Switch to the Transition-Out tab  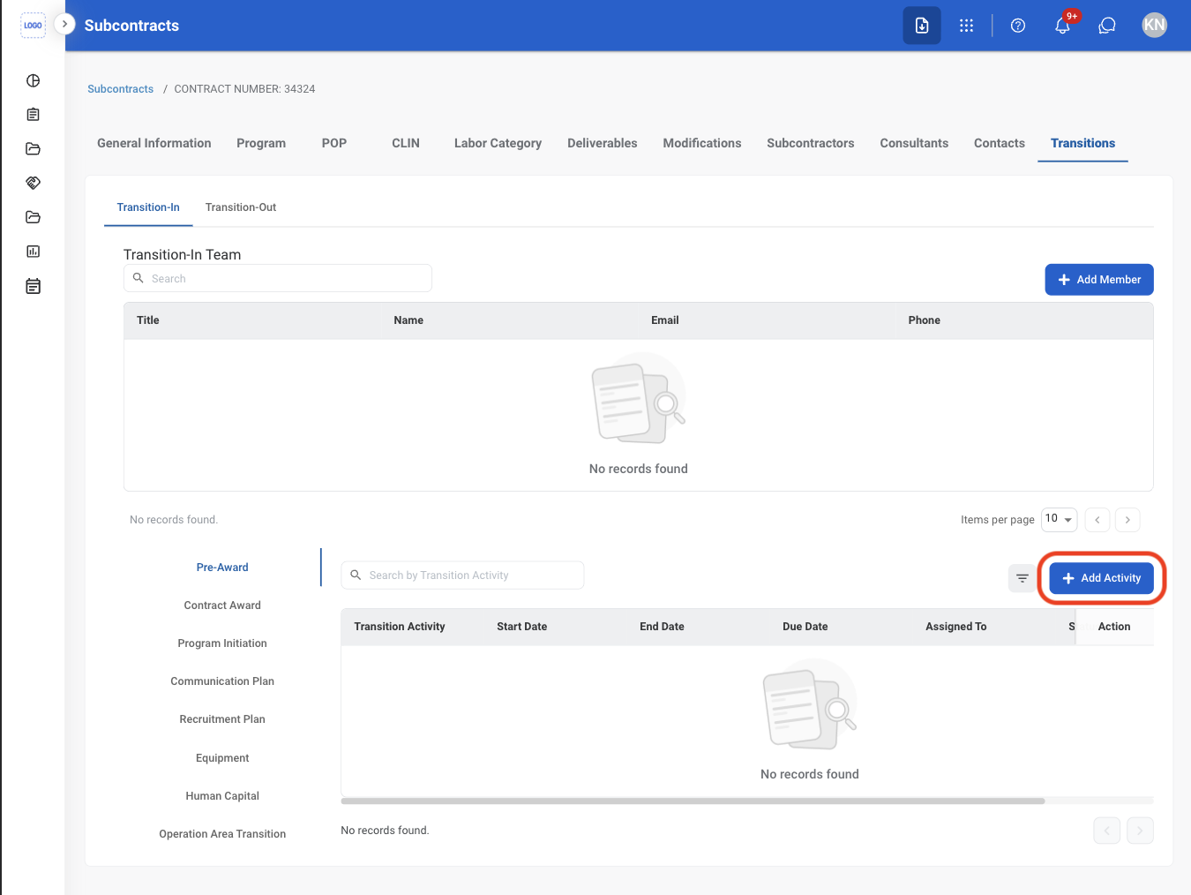241,207
